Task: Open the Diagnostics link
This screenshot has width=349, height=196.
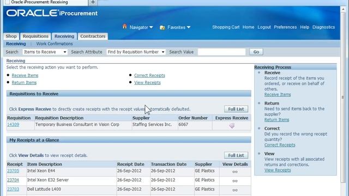Action: 323,27
